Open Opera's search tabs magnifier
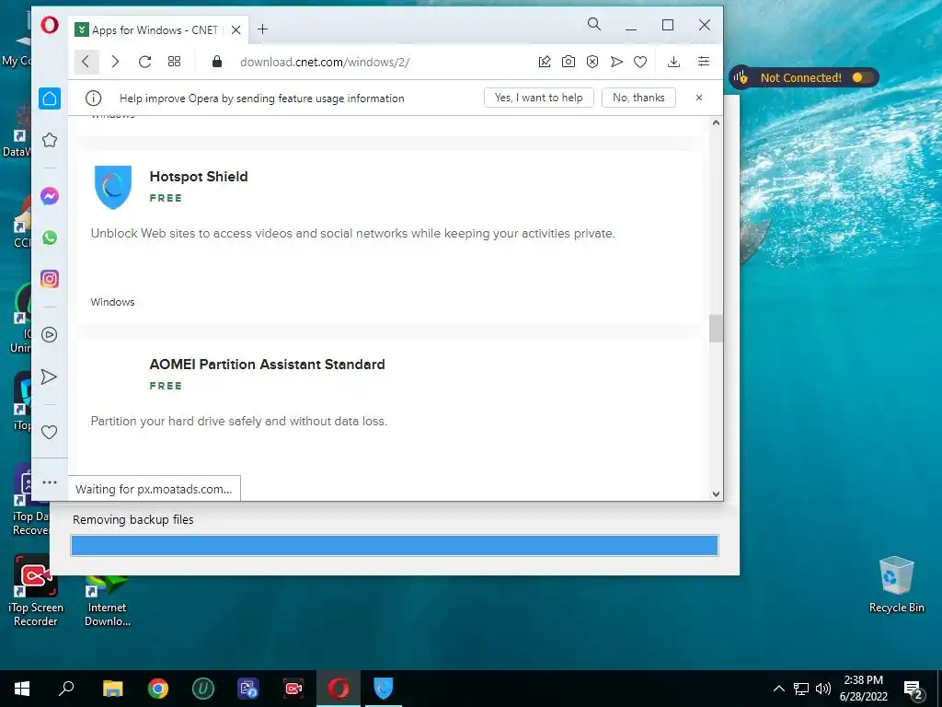This screenshot has width=942, height=707. coord(593,24)
